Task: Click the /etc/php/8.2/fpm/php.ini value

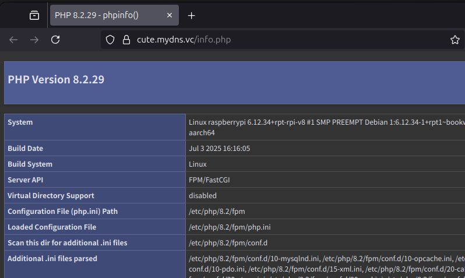Action: [x=230, y=227]
